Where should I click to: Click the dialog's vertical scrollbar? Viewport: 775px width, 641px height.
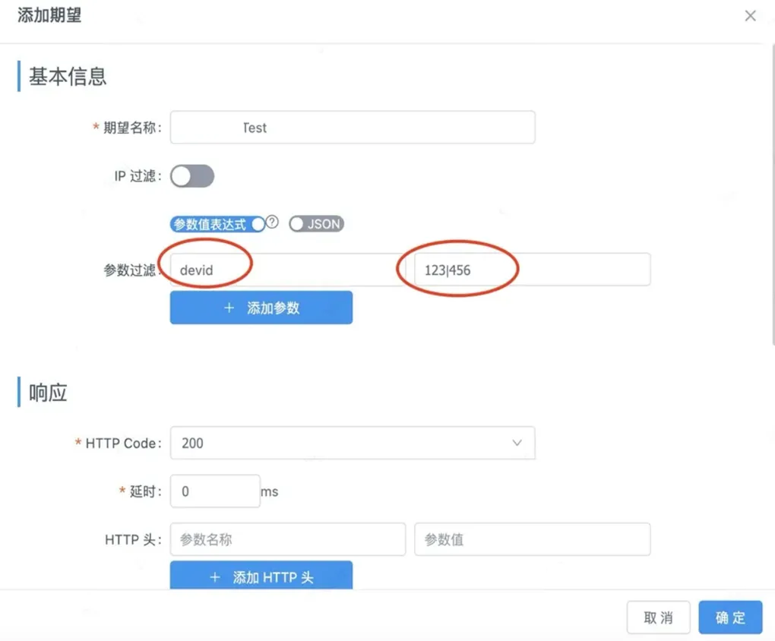pyautogui.click(x=773, y=194)
